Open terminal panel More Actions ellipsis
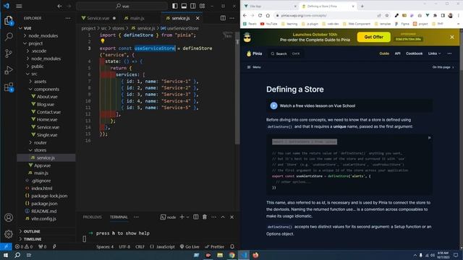The height and width of the screenshot is (260, 463). (214, 217)
